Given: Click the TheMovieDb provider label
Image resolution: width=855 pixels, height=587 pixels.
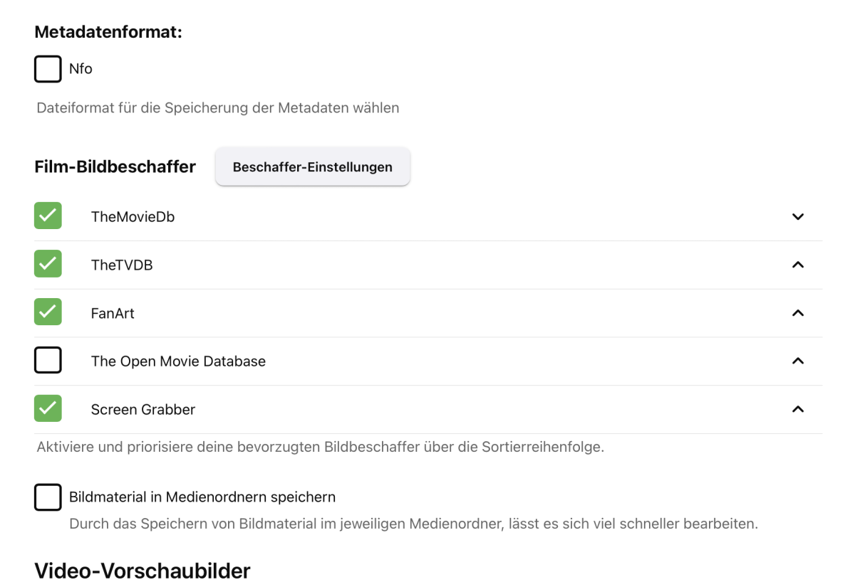Looking at the screenshot, I should [x=132, y=216].
